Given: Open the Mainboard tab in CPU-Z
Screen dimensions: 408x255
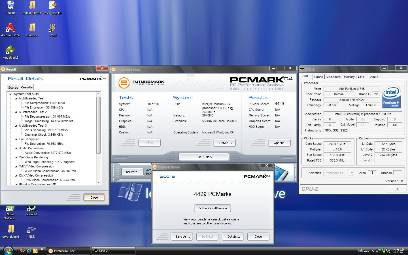Looking at the screenshot, I should click(x=333, y=77).
